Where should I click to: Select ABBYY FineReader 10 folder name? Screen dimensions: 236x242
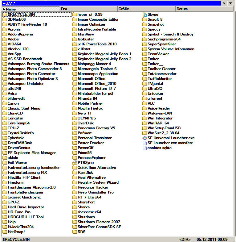[27, 24]
